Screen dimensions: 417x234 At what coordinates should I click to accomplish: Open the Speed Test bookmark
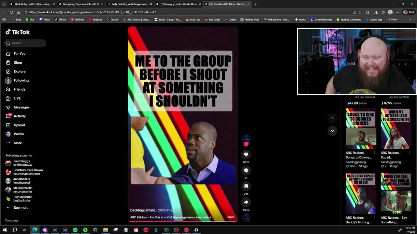point(374,19)
